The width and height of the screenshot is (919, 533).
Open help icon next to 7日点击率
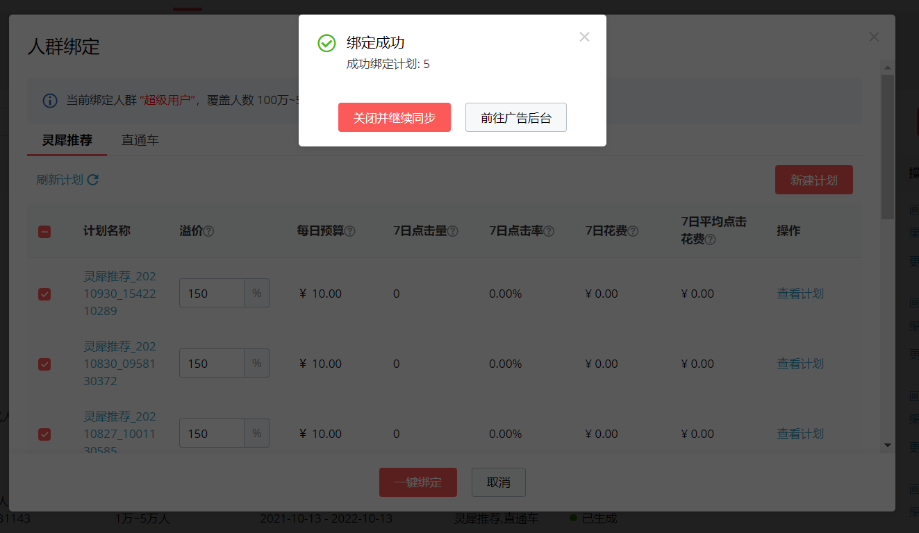[x=549, y=231]
